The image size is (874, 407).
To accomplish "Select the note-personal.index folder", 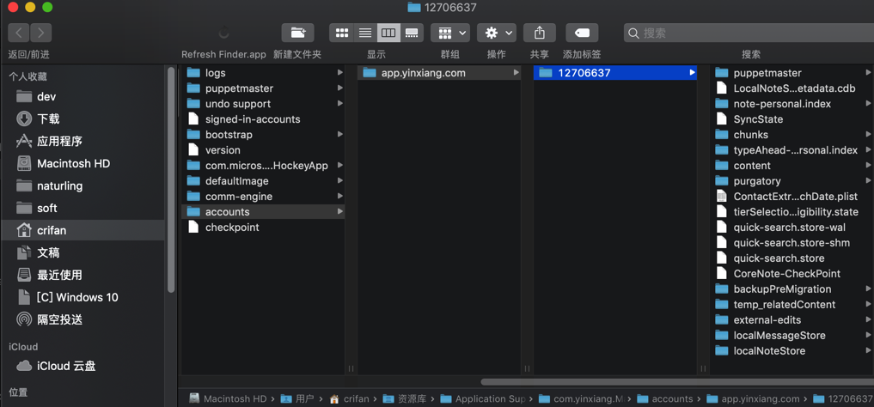I will tap(792, 104).
